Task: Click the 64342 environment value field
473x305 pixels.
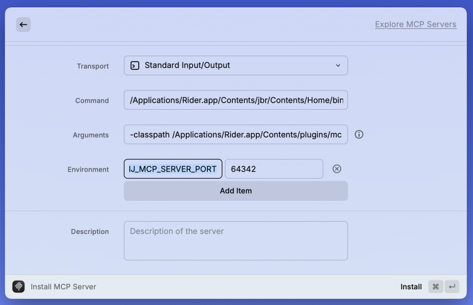Action: click(274, 169)
